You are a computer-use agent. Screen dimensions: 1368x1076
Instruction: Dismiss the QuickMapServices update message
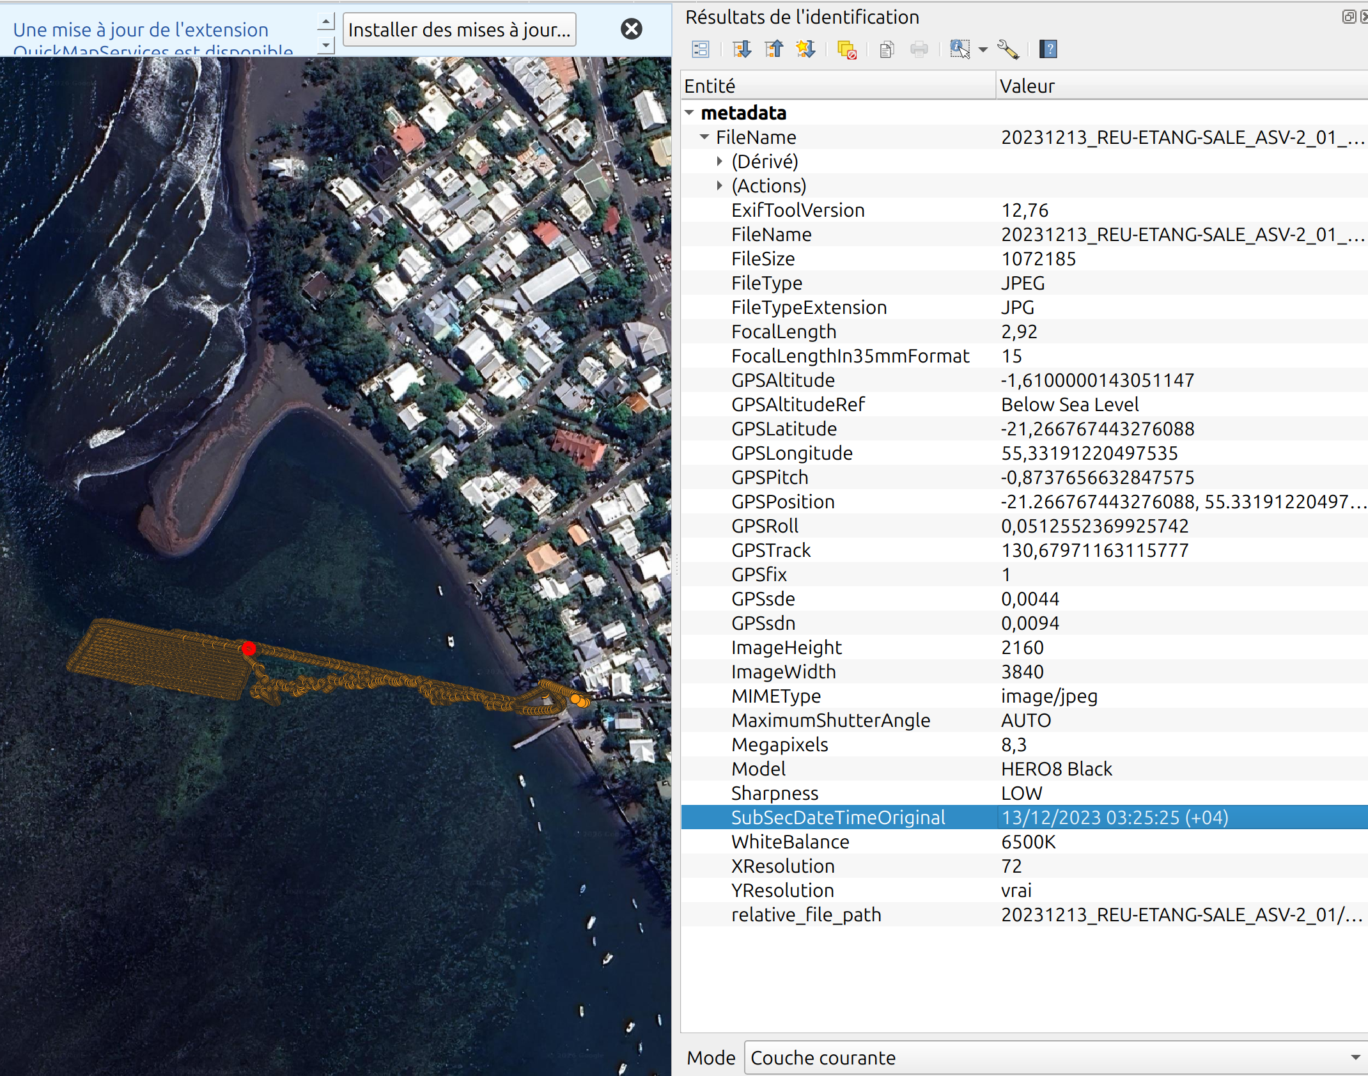tap(631, 29)
